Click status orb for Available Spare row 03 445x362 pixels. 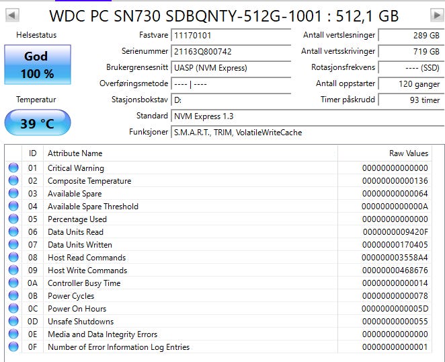(x=13, y=193)
